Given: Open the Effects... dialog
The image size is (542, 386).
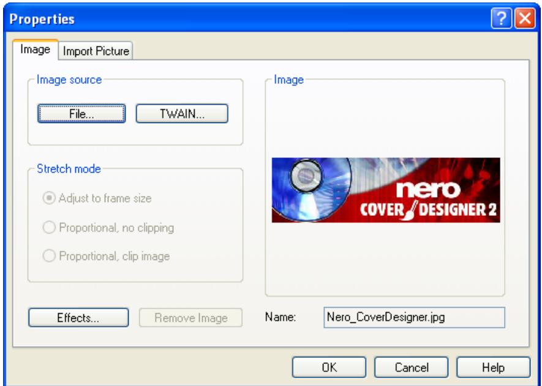Looking at the screenshot, I should (x=78, y=317).
